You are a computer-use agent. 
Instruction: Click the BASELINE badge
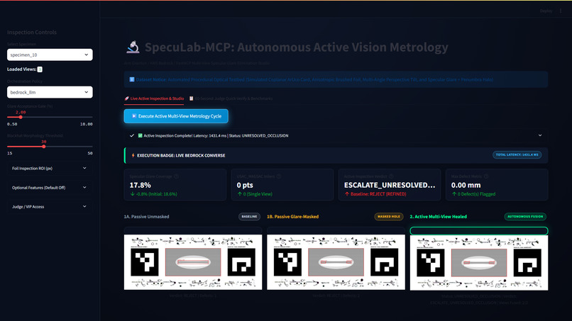(x=250, y=216)
